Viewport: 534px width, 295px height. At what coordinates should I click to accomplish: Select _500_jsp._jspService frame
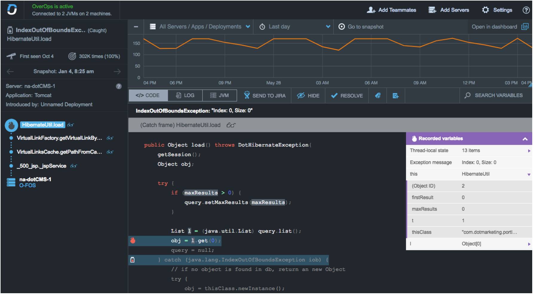click(42, 166)
